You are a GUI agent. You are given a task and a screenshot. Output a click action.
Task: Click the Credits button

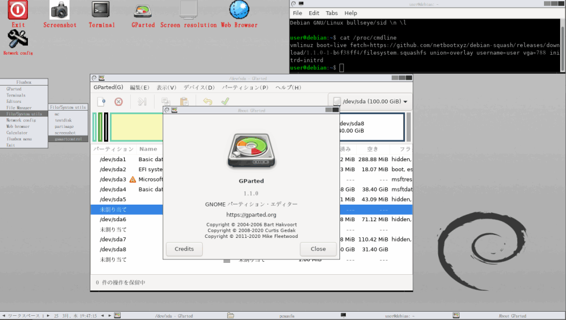pos(184,249)
